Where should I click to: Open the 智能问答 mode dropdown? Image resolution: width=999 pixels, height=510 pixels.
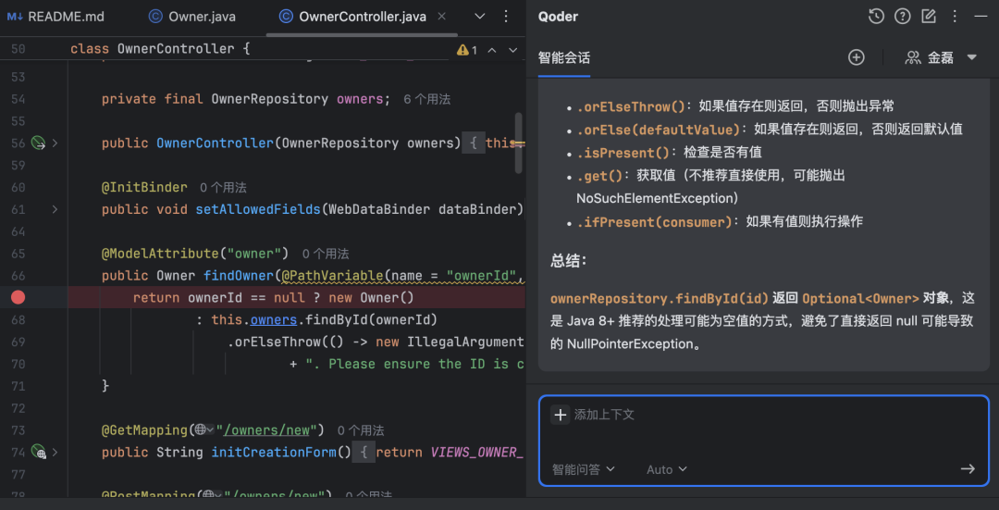tap(583, 469)
